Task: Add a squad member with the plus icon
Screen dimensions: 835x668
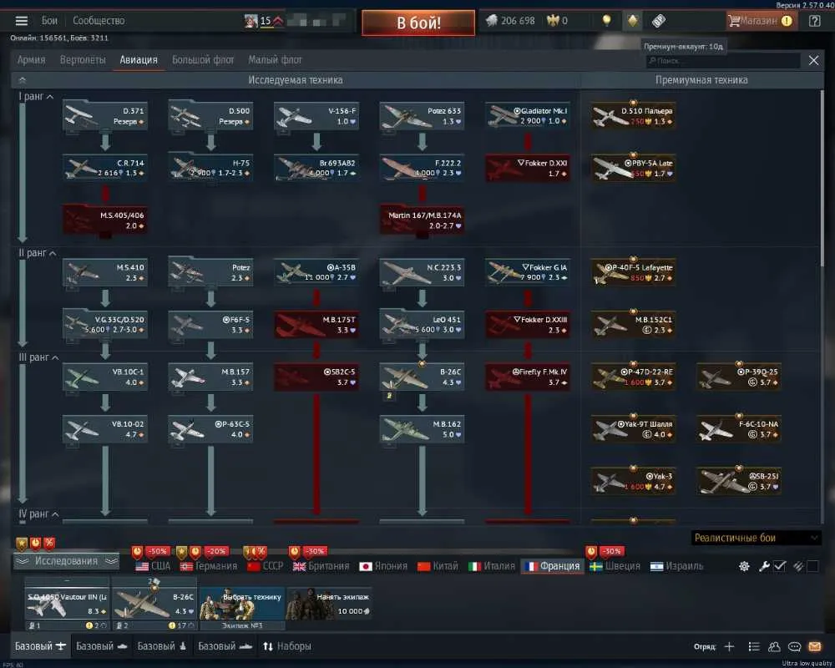Action: 729,646
